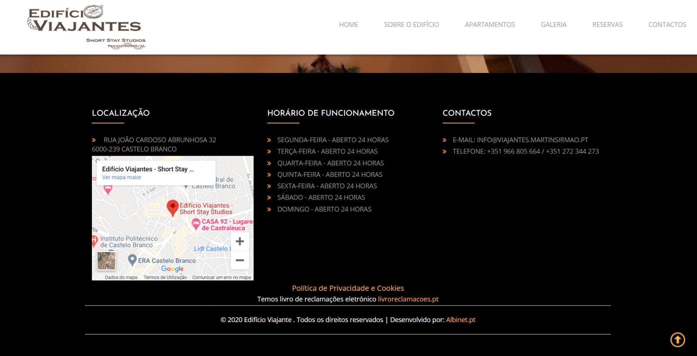Click the scroll-to-top arrow icon
697x356 pixels.
pyautogui.click(x=677, y=339)
